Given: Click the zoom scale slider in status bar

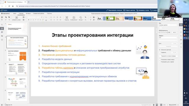Looking at the screenshot, I should [173, 105].
